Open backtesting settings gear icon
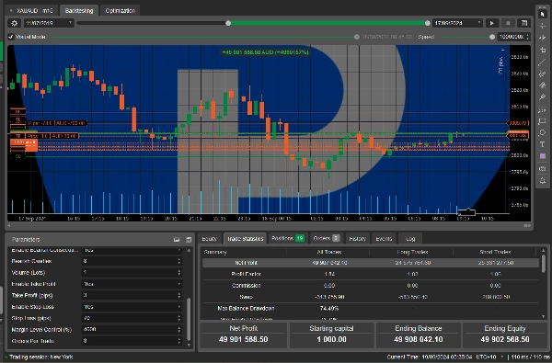This screenshot has width=552, height=363. pos(15,23)
